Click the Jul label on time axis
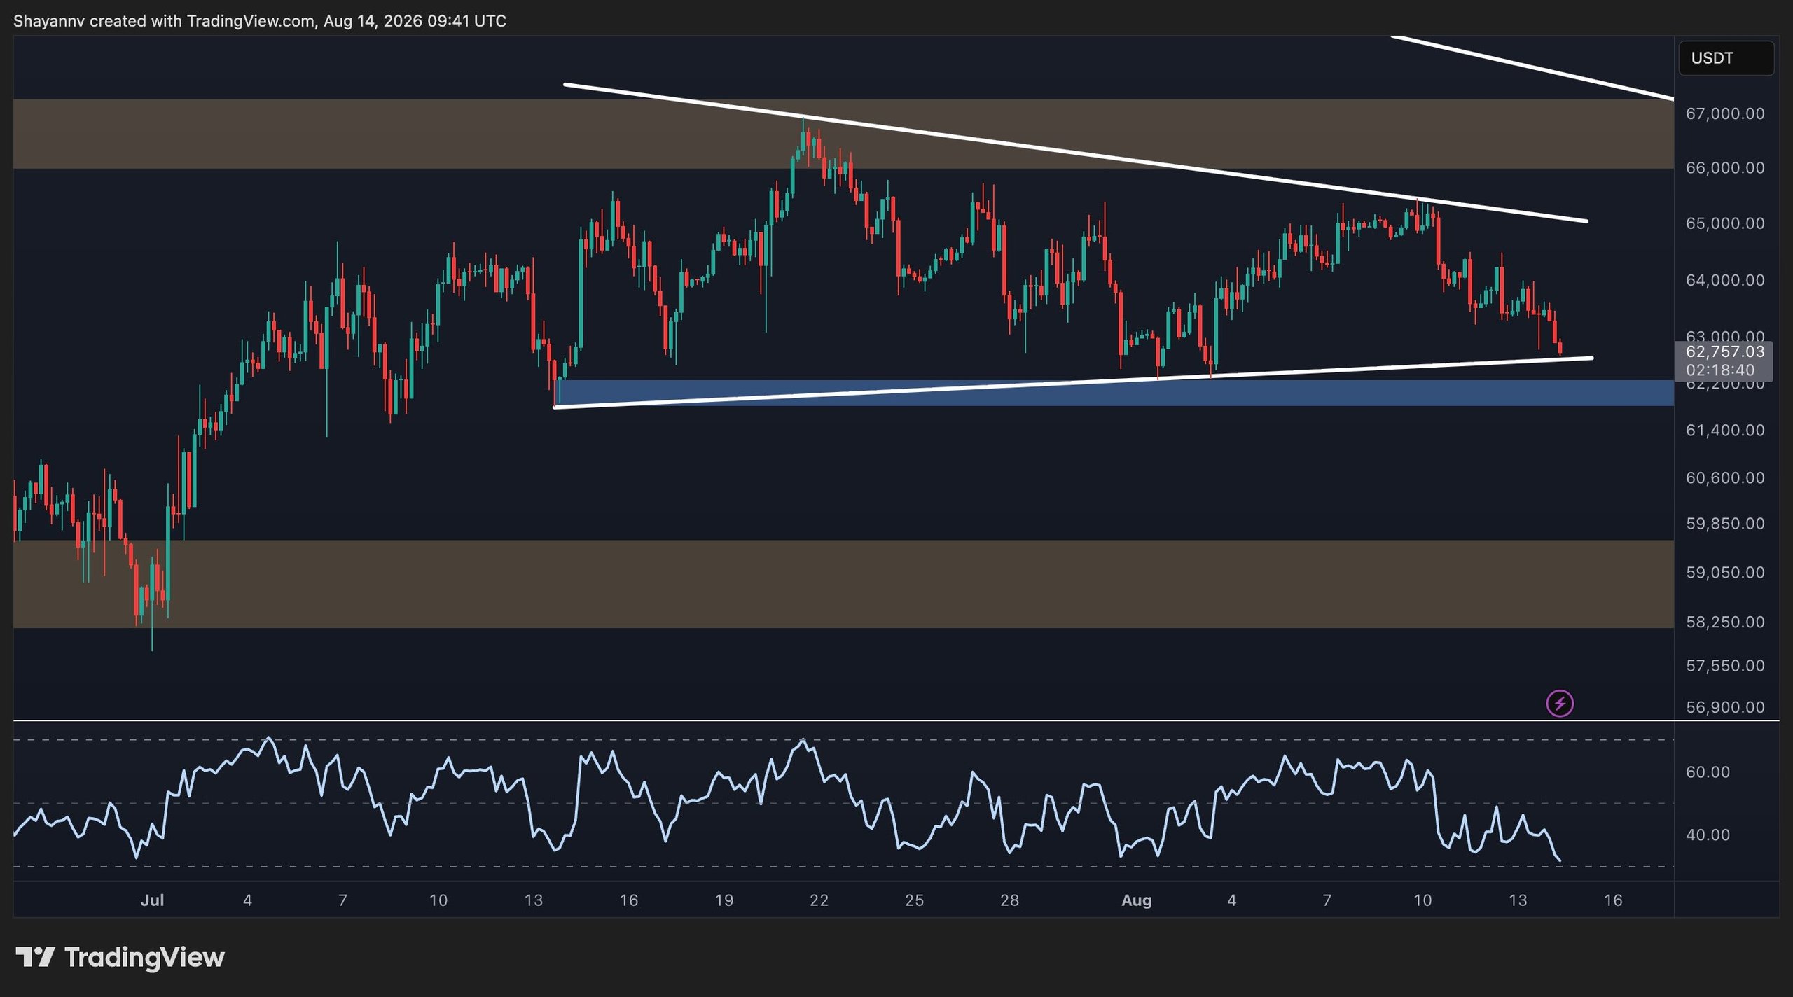 point(152,900)
